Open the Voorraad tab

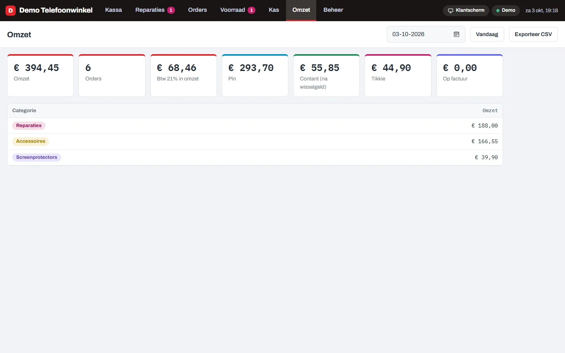(x=238, y=10)
